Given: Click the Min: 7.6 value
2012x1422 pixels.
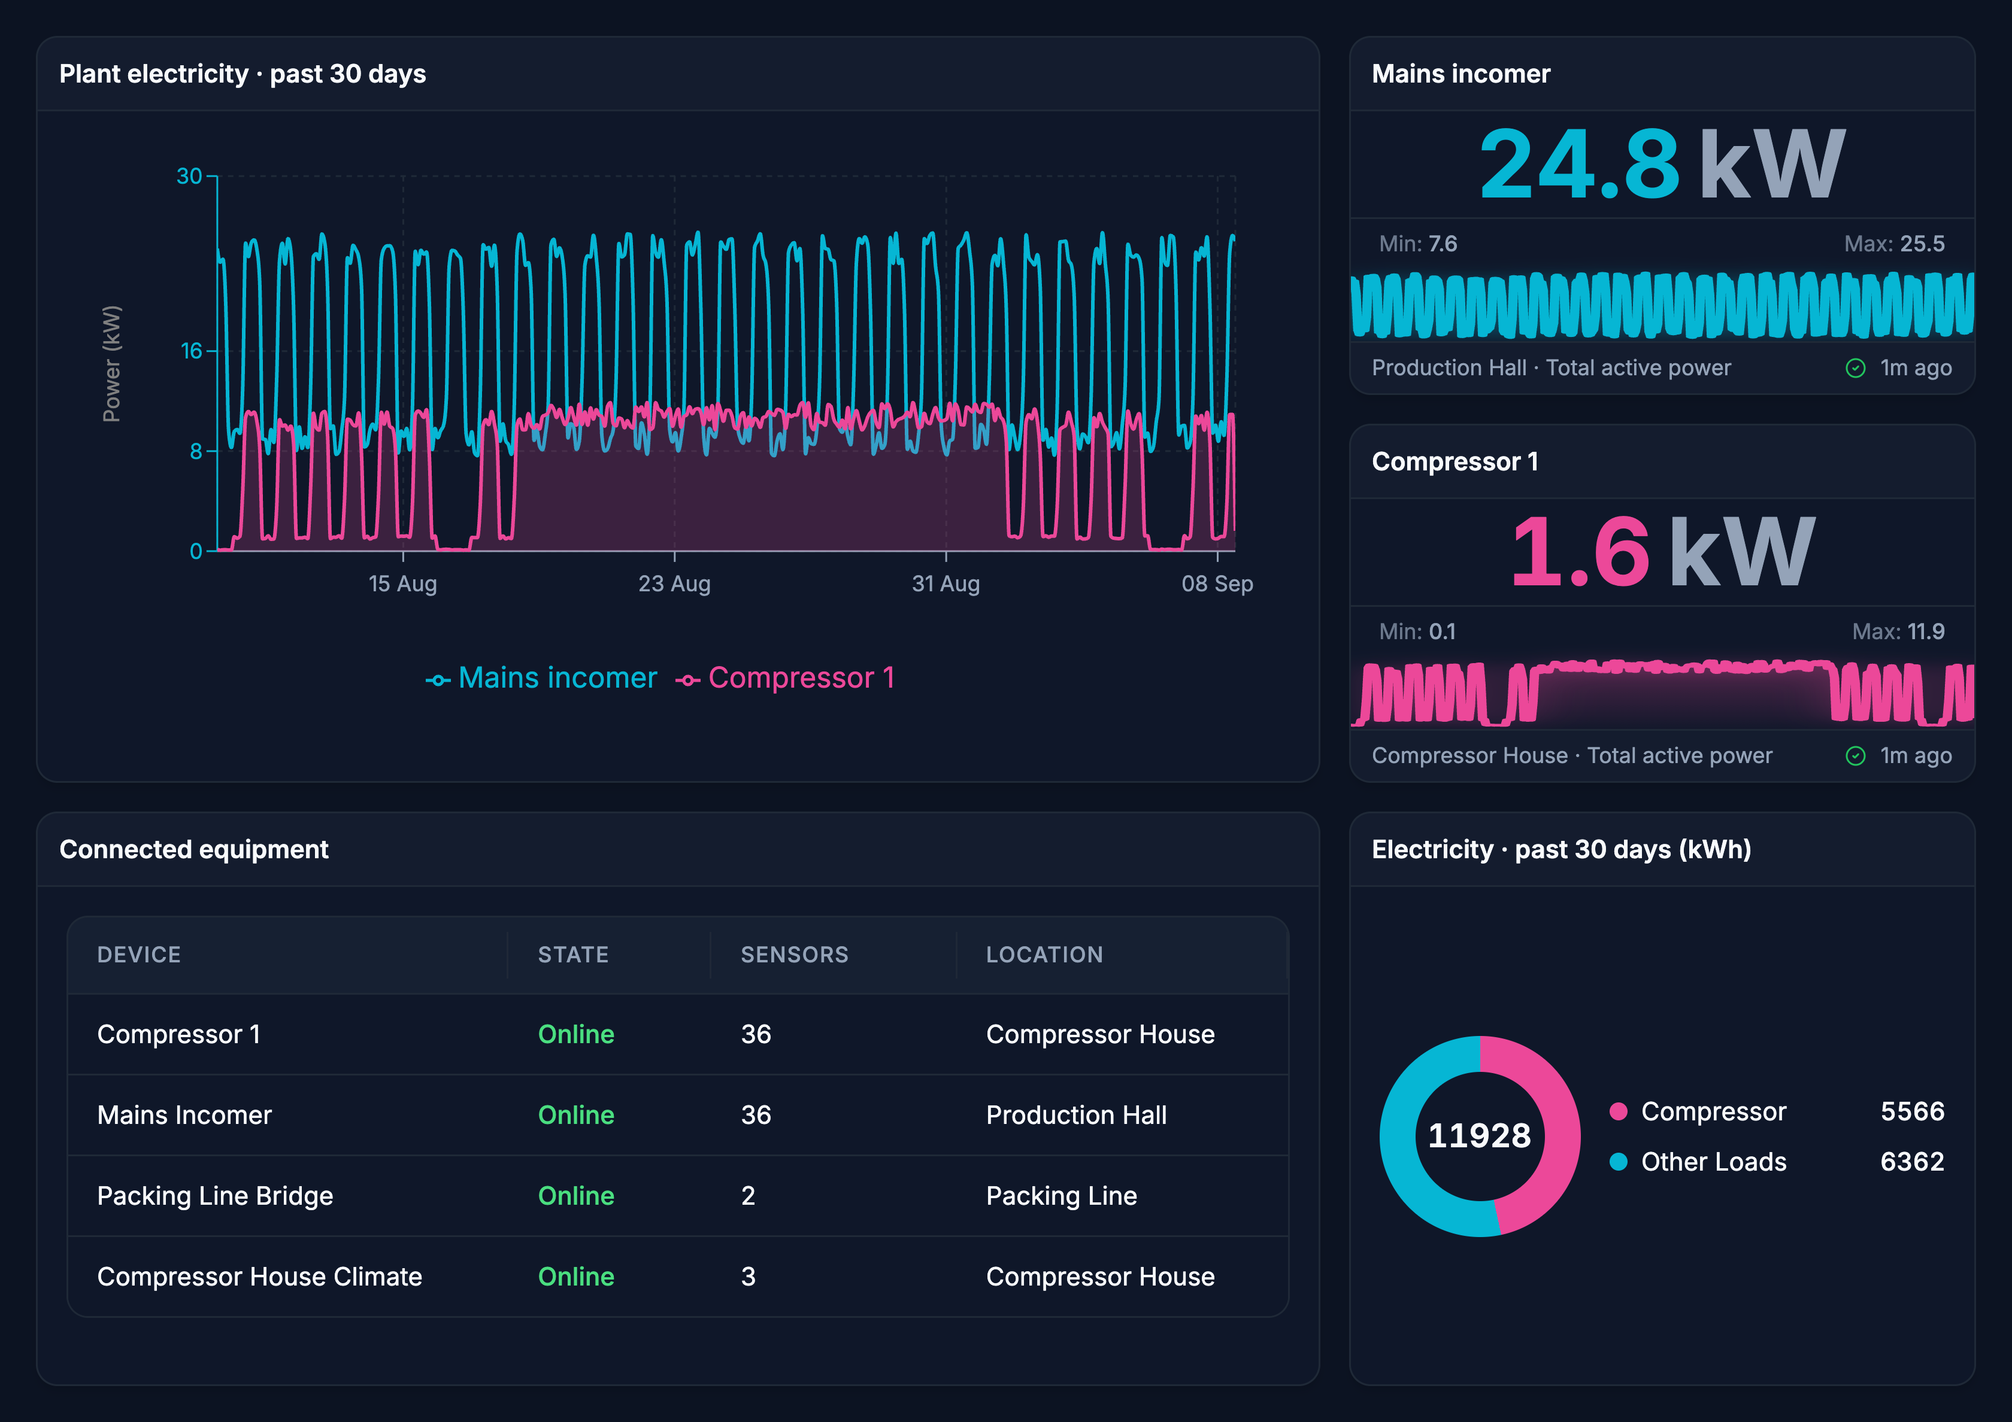Looking at the screenshot, I should tap(1418, 244).
